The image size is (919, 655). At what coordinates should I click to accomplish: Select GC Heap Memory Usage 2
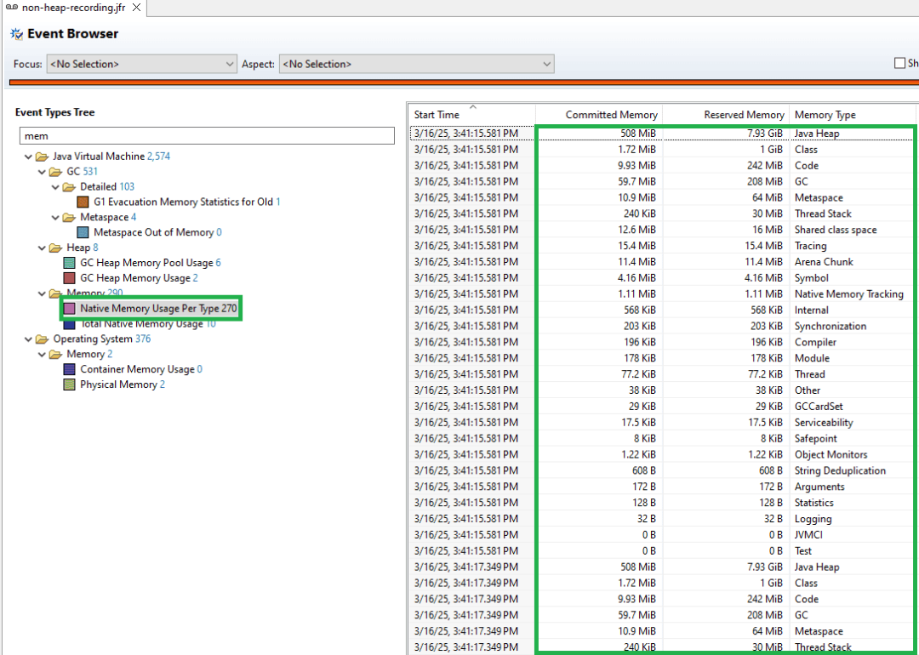[x=139, y=278]
